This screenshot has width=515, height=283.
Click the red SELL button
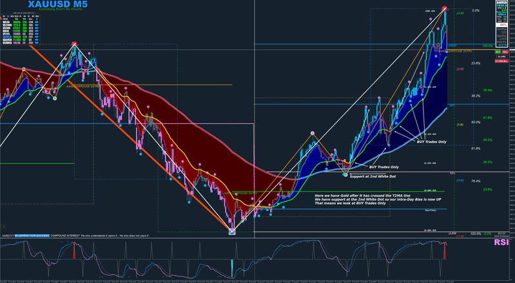[505, 52]
